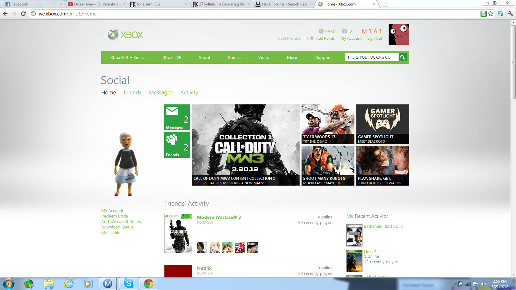Image resolution: width=516 pixels, height=290 pixels.
Task: Go to the Friends sub-tab
Action: click(133, 92)
